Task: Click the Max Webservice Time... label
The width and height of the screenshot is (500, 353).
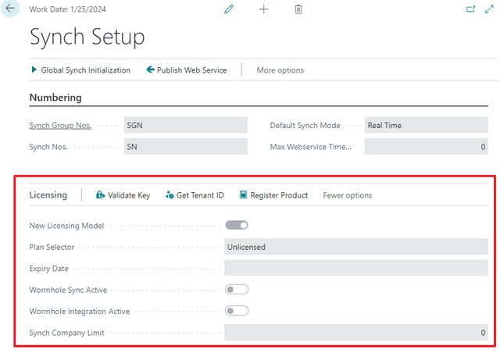Action: tap(311, 147)
